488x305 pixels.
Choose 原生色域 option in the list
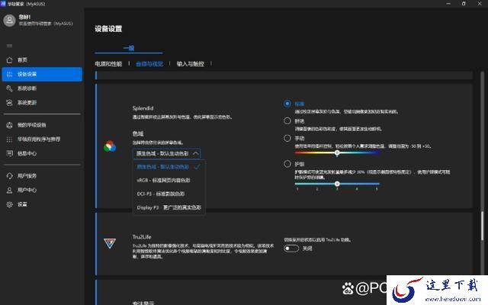169,167
